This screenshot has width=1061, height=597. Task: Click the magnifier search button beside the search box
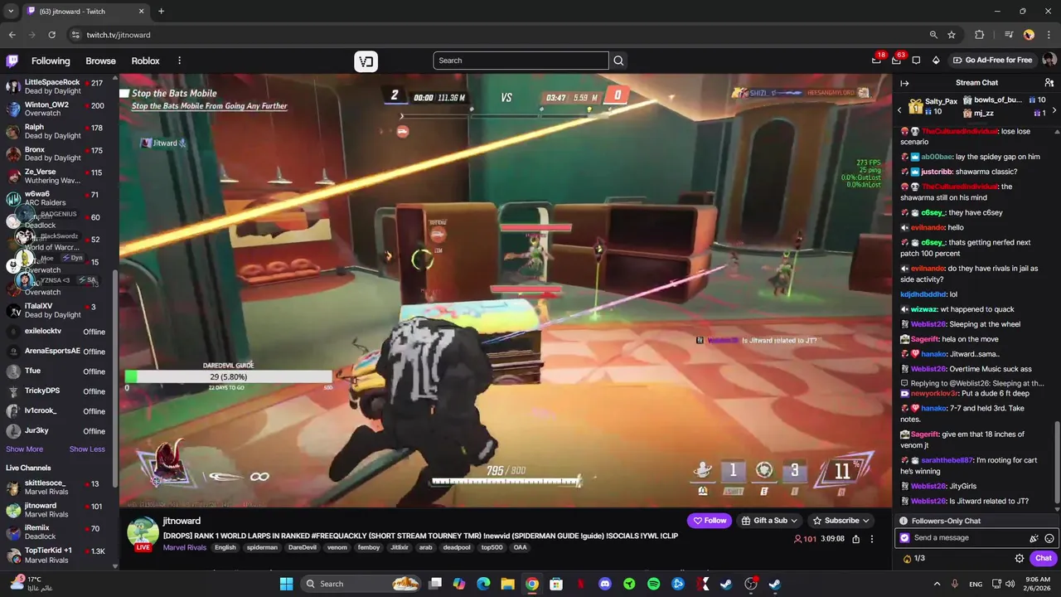pyautogui.click(x=618, y=61)
